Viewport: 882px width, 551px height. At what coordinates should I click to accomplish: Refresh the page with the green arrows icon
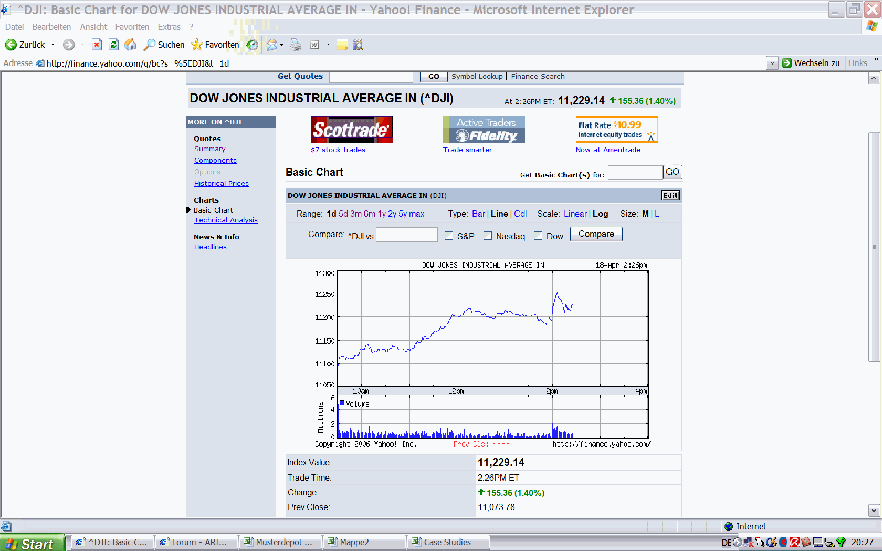coord(113,45)
